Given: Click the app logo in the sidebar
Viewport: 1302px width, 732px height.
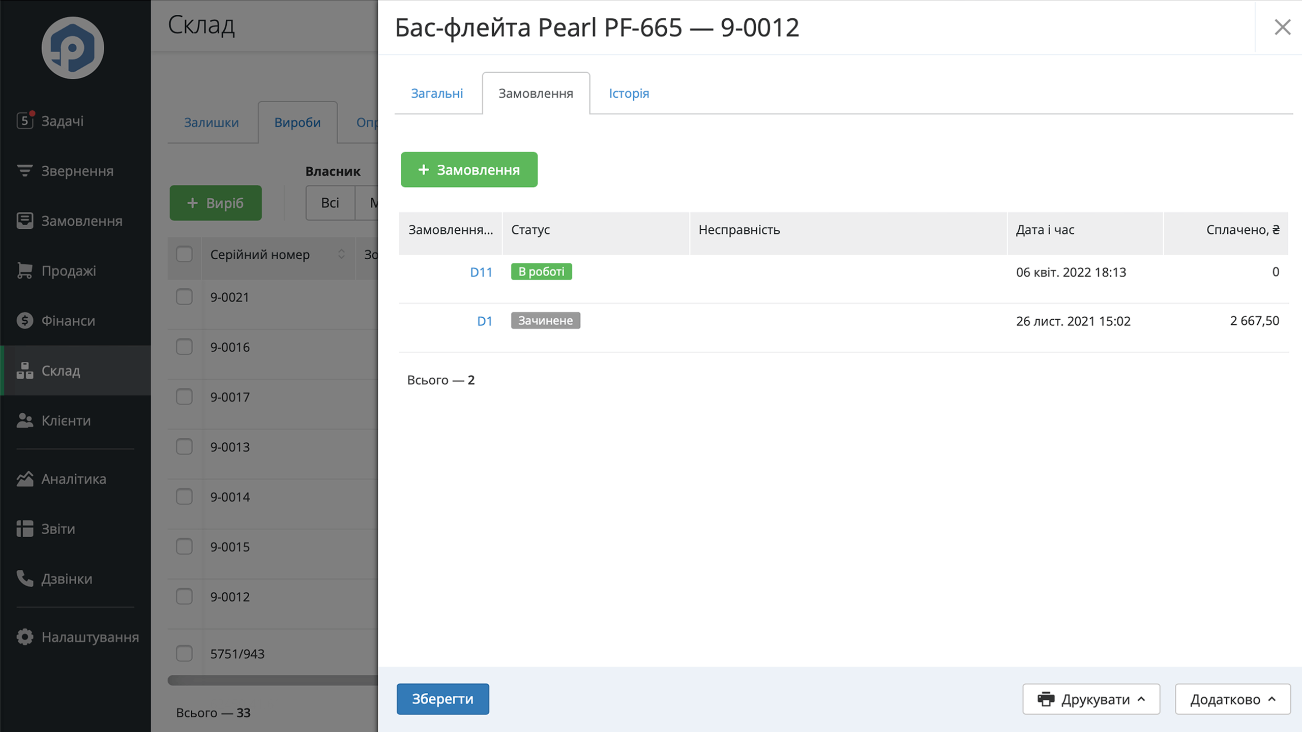Looking at the screenshot, I should (73, 48).
